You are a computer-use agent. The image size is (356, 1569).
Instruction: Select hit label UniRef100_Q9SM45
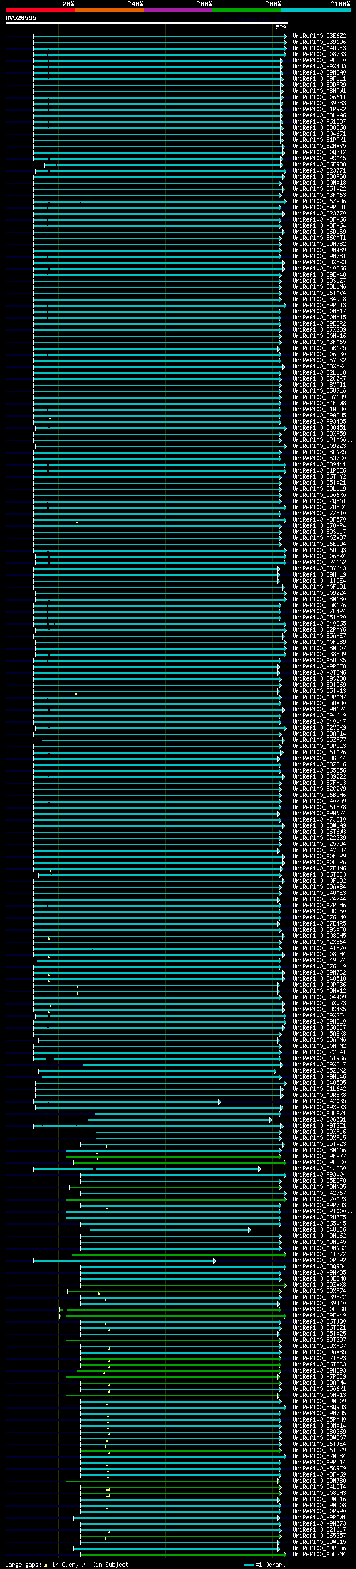pos(319,159)
